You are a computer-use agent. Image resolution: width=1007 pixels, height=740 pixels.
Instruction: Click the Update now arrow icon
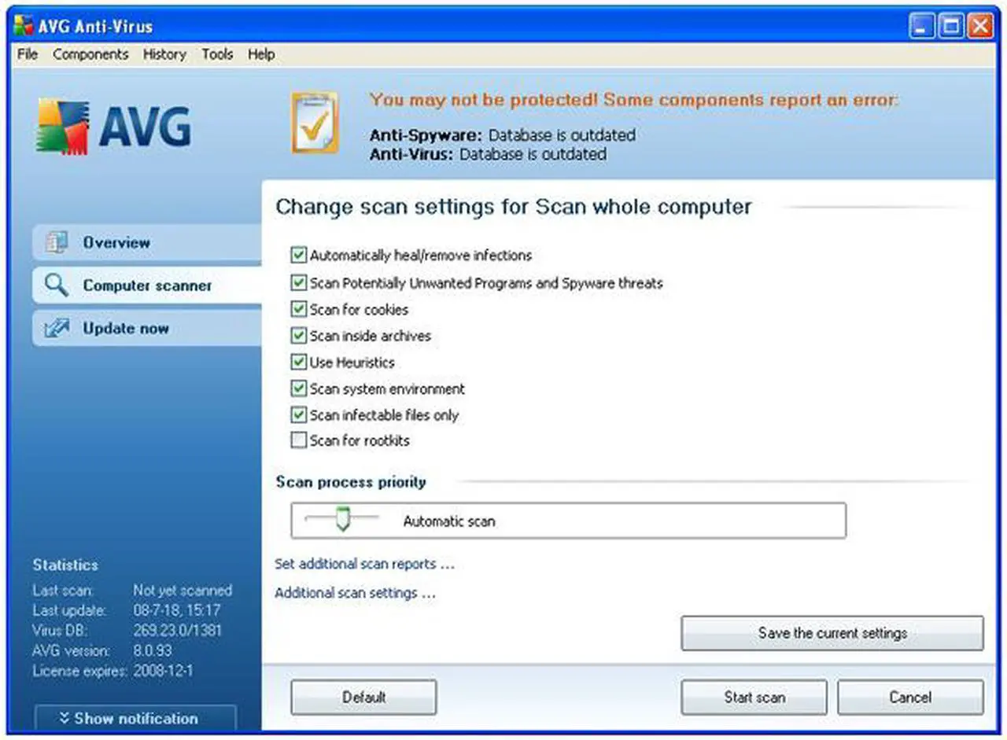tap(57, 329)
